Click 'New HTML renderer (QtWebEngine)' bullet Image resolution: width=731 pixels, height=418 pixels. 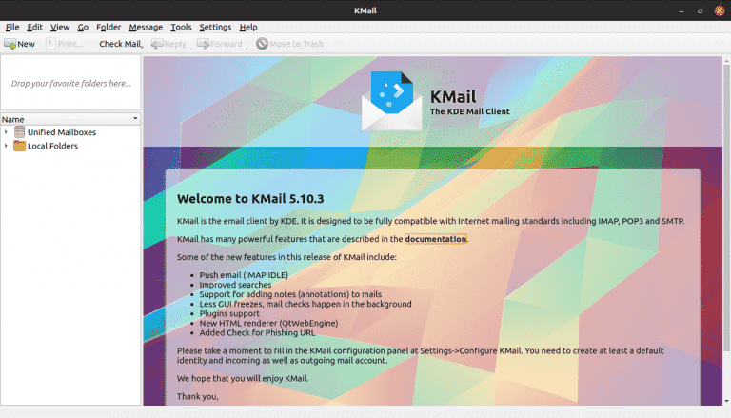pyautogui.click(x=268, y=323)
